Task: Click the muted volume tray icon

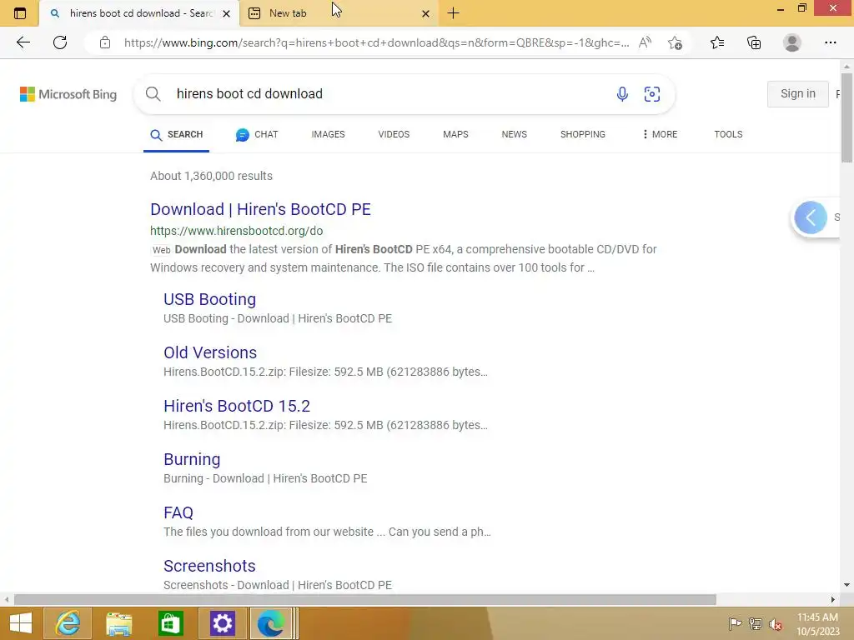Action: pyautogui.click(x=776, y=623)
